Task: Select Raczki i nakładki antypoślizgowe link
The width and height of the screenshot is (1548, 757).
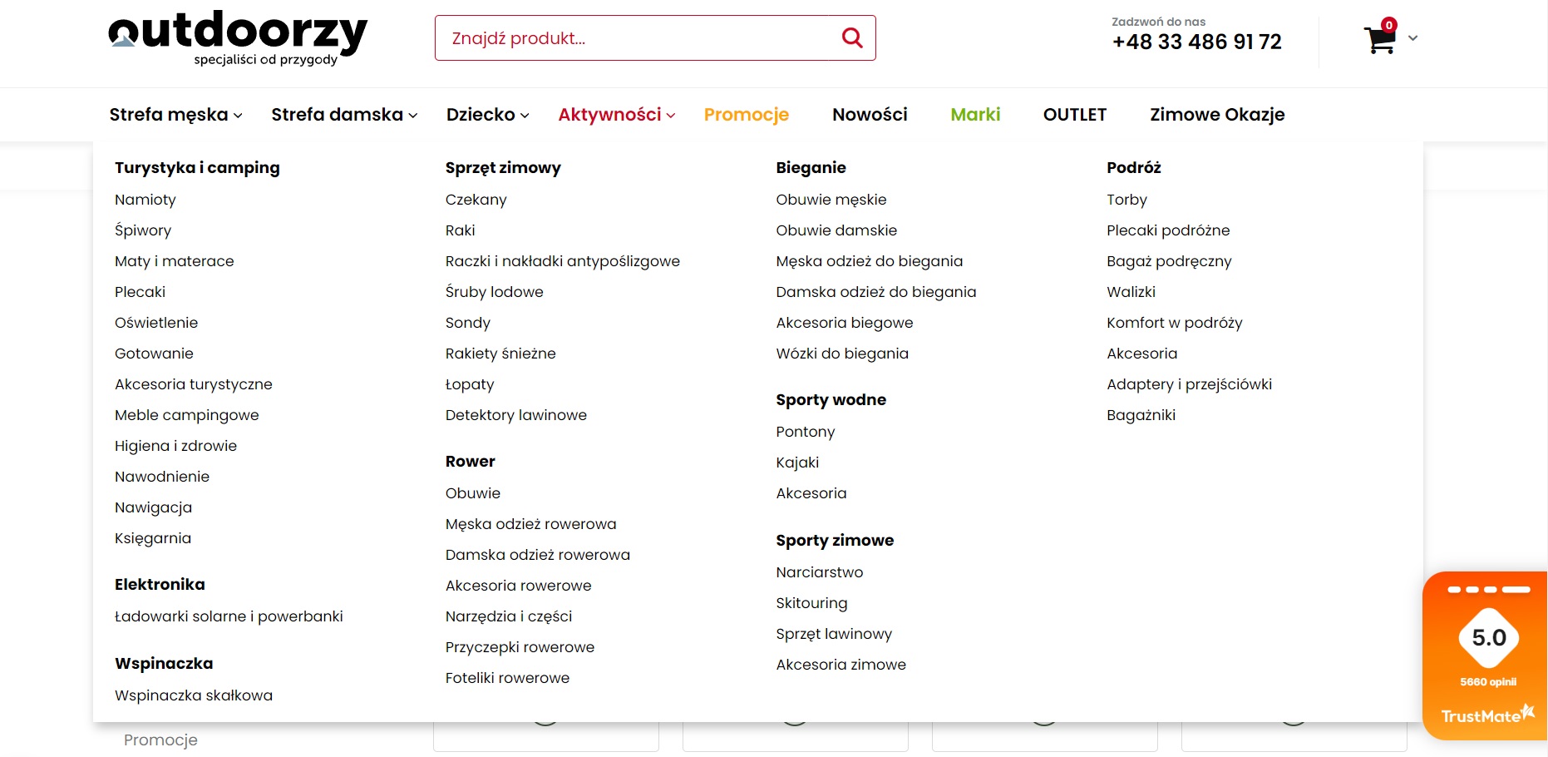Action: (563, 261)
